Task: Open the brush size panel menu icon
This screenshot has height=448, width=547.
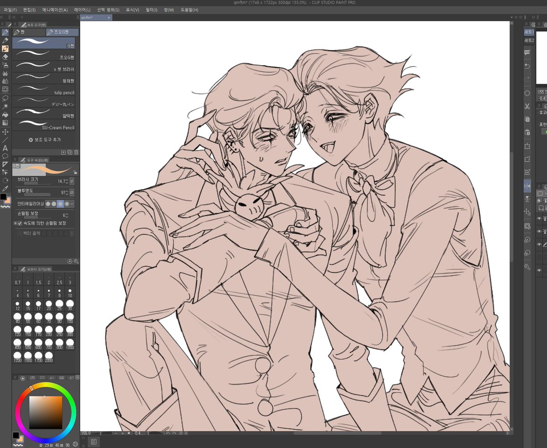Action: click(x=15, y=269)
